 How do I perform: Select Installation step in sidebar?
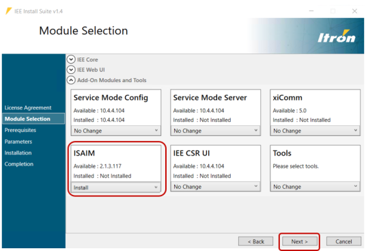pyautogui.click(x=18, y=153)
